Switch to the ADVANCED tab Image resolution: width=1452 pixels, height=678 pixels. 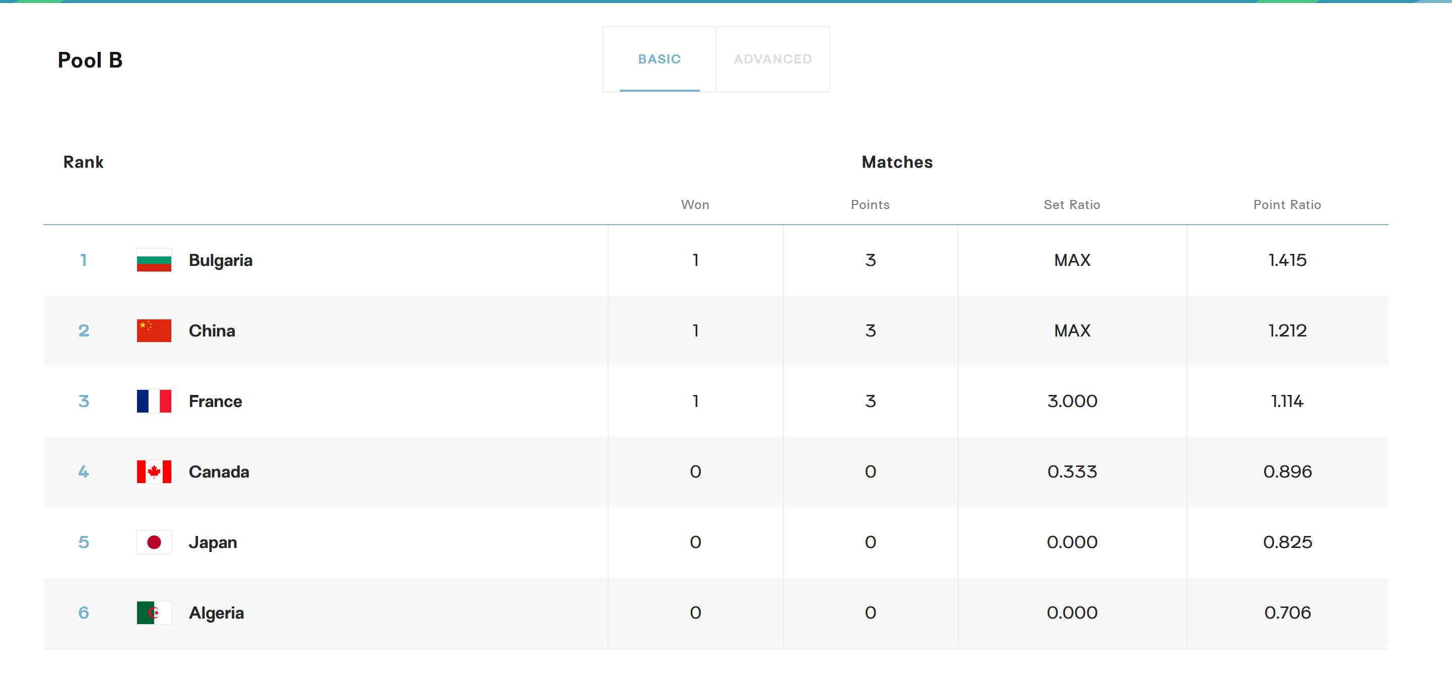[x=772, y=59]
